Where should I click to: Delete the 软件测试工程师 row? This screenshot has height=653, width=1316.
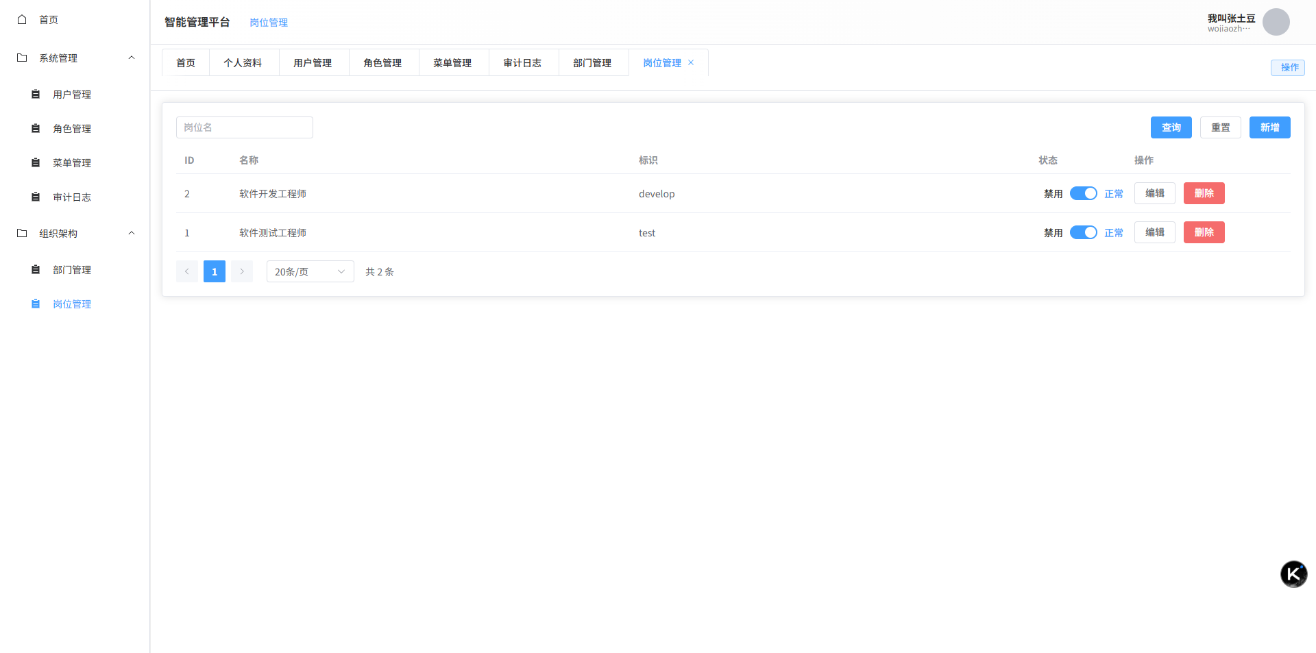point(1204,232)
